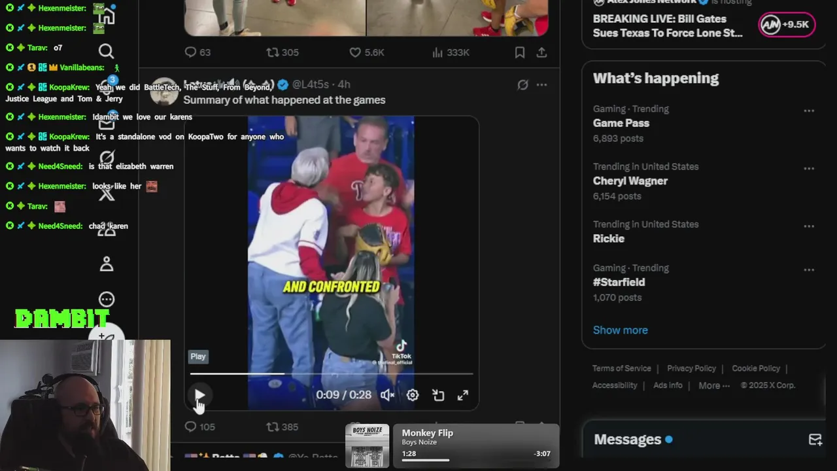Open Cookie Policy link
The image size is (837, 471).
756,368
